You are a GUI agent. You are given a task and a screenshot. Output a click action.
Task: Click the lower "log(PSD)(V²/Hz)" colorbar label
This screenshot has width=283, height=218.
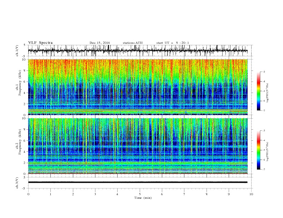[268, 151]
